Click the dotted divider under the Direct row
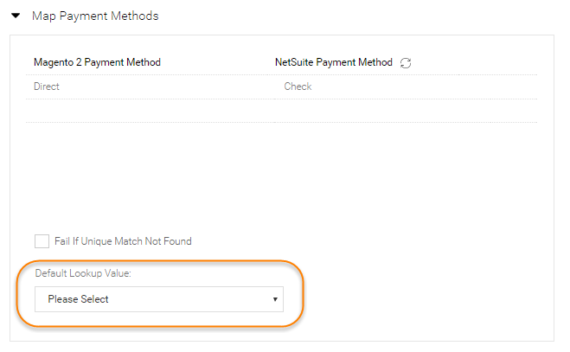 tap(282, 99)
